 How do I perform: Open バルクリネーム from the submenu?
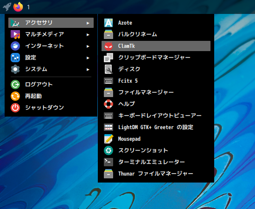coord(156,34)
